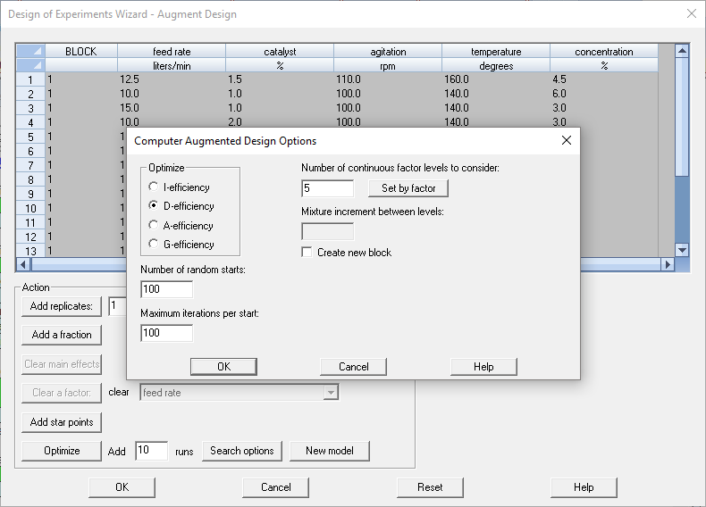Viewport: 706px width, 507px height.
Task: Close the Computer Augmented Design Options dialog
Action: click(566, 140)
